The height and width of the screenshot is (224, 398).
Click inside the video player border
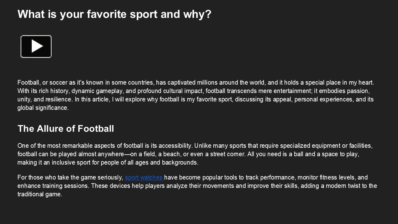[x=36, y=46]
